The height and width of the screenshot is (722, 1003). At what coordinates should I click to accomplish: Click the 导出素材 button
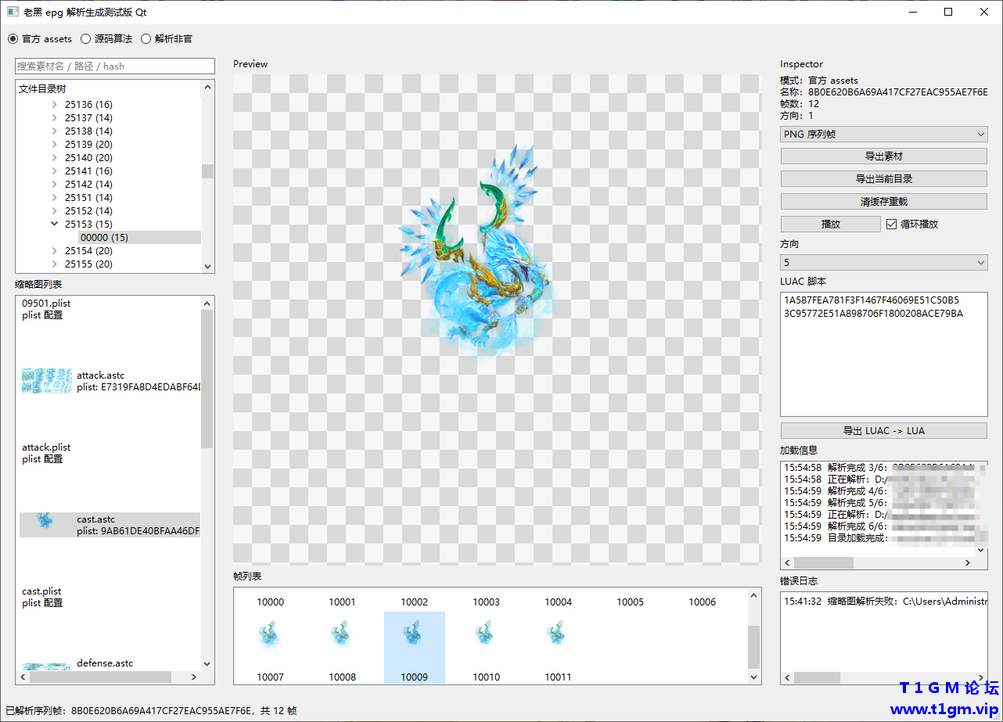883,156
